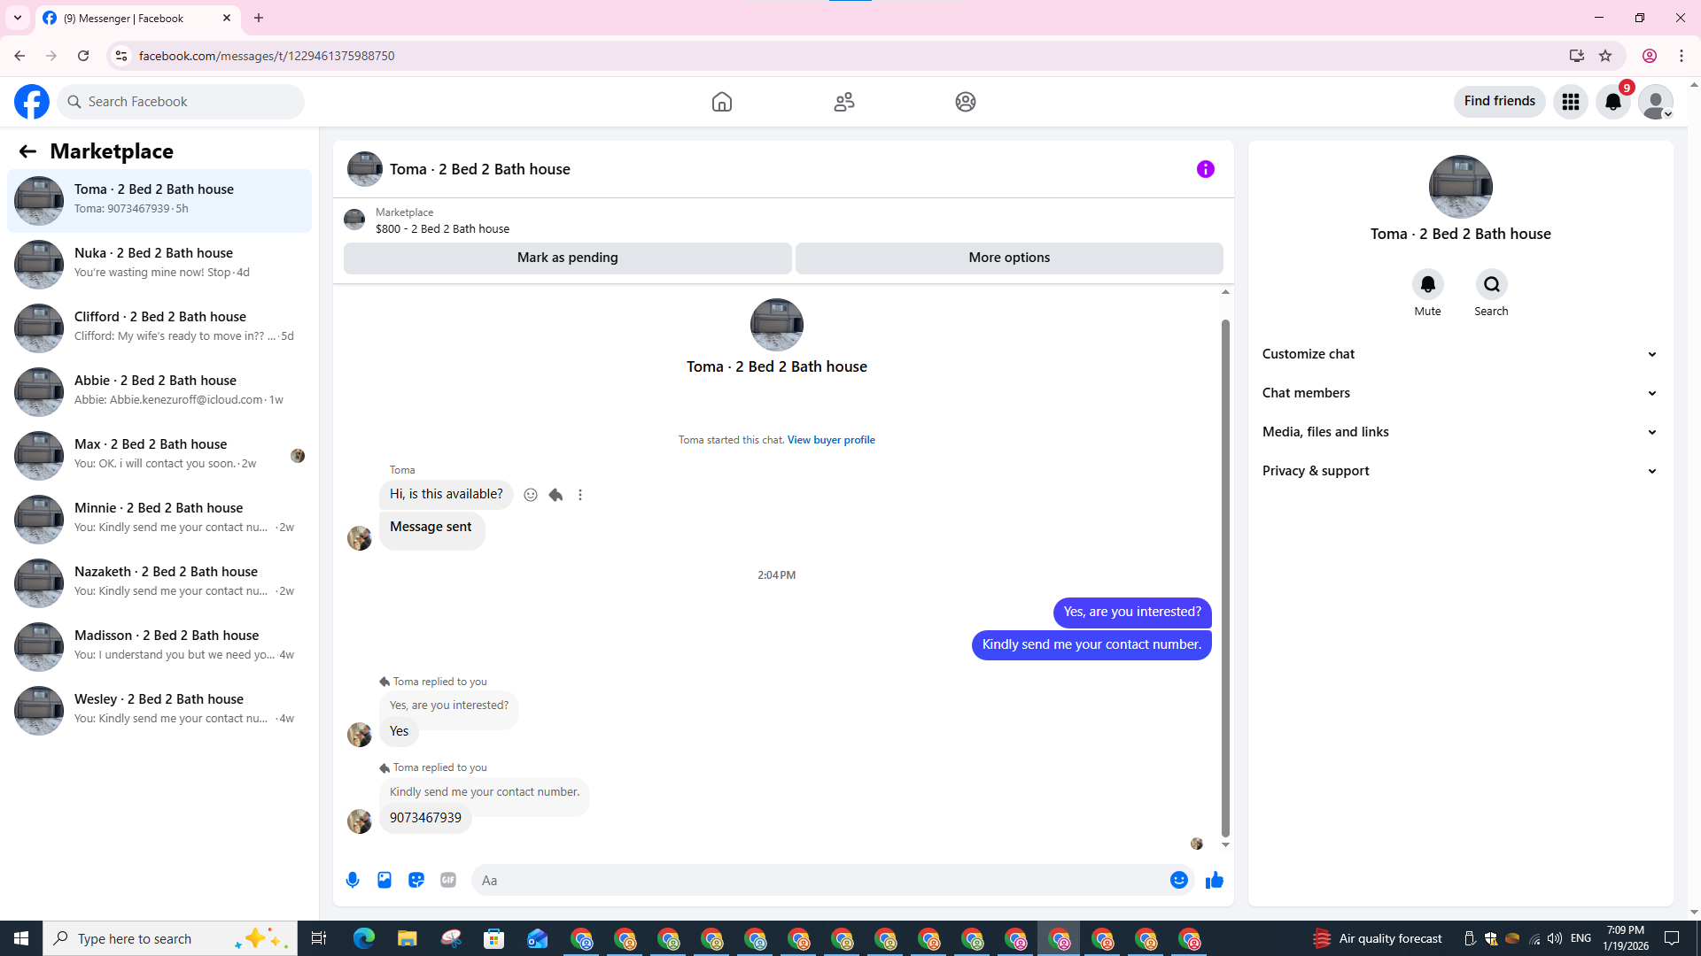Click the Mark as pending button
Viewport: 1701px width, 956px height.
(x=567, y=258)
